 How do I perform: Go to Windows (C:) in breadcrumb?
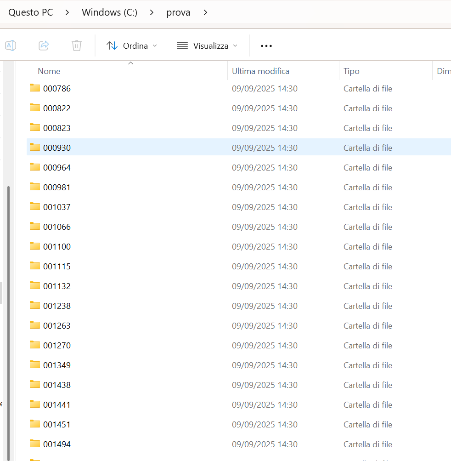tap(109, 12)
